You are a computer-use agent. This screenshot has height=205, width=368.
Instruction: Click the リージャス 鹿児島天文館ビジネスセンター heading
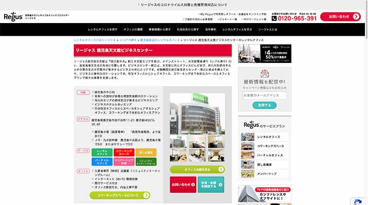coord(114,50)
